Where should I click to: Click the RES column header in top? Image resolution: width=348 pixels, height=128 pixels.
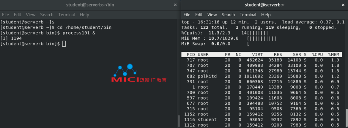click(278, 55)
